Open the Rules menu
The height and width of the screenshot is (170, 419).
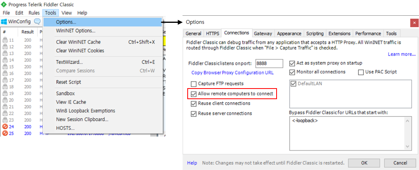[34, 13]
